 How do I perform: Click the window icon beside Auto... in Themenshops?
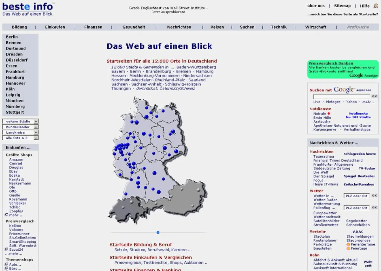[7, 264]
